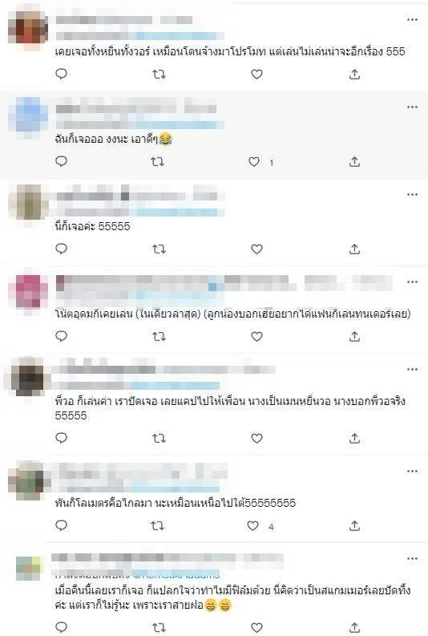Like the tweet about พันกิโลเมตร with 4 likes
This screenshot has width=428, height=636.
tap(253, 526)
